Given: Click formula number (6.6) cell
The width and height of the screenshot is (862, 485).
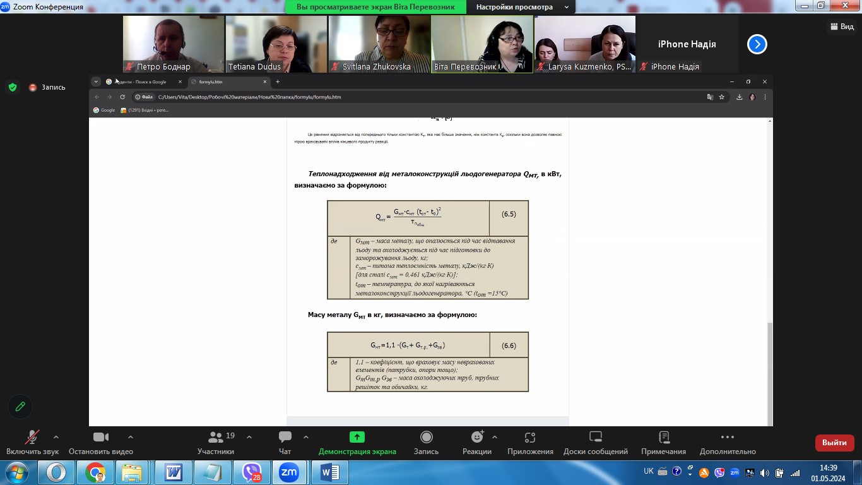Looking at the screenshot, I should pyautogui.click(x=509, y=345).
